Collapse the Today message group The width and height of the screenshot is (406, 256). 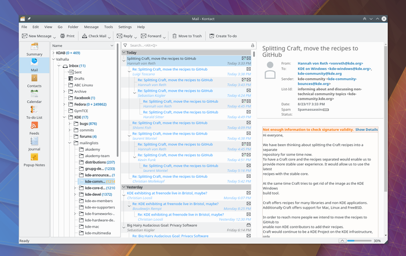pos(124,52)
